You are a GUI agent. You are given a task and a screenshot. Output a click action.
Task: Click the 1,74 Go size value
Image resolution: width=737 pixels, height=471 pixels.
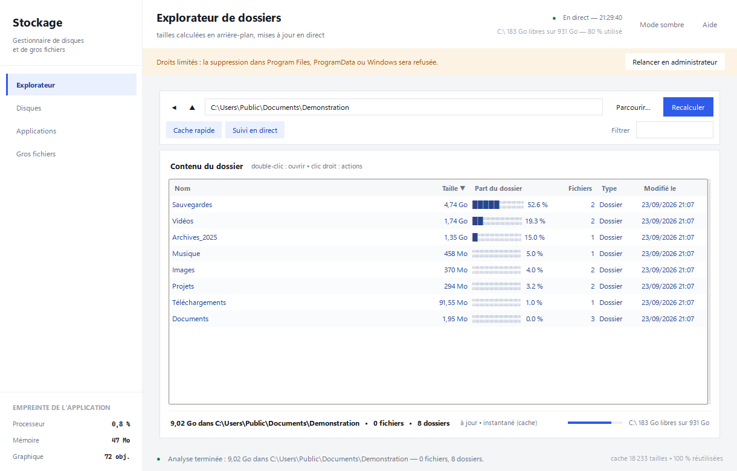click(455, 221)
